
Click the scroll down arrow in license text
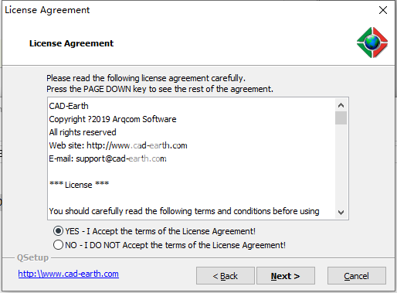click(x=341, y=213)
